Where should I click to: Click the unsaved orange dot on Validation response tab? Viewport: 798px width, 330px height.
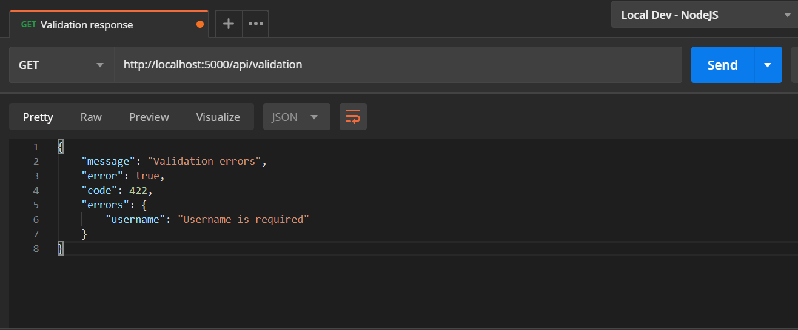(200, 25)
